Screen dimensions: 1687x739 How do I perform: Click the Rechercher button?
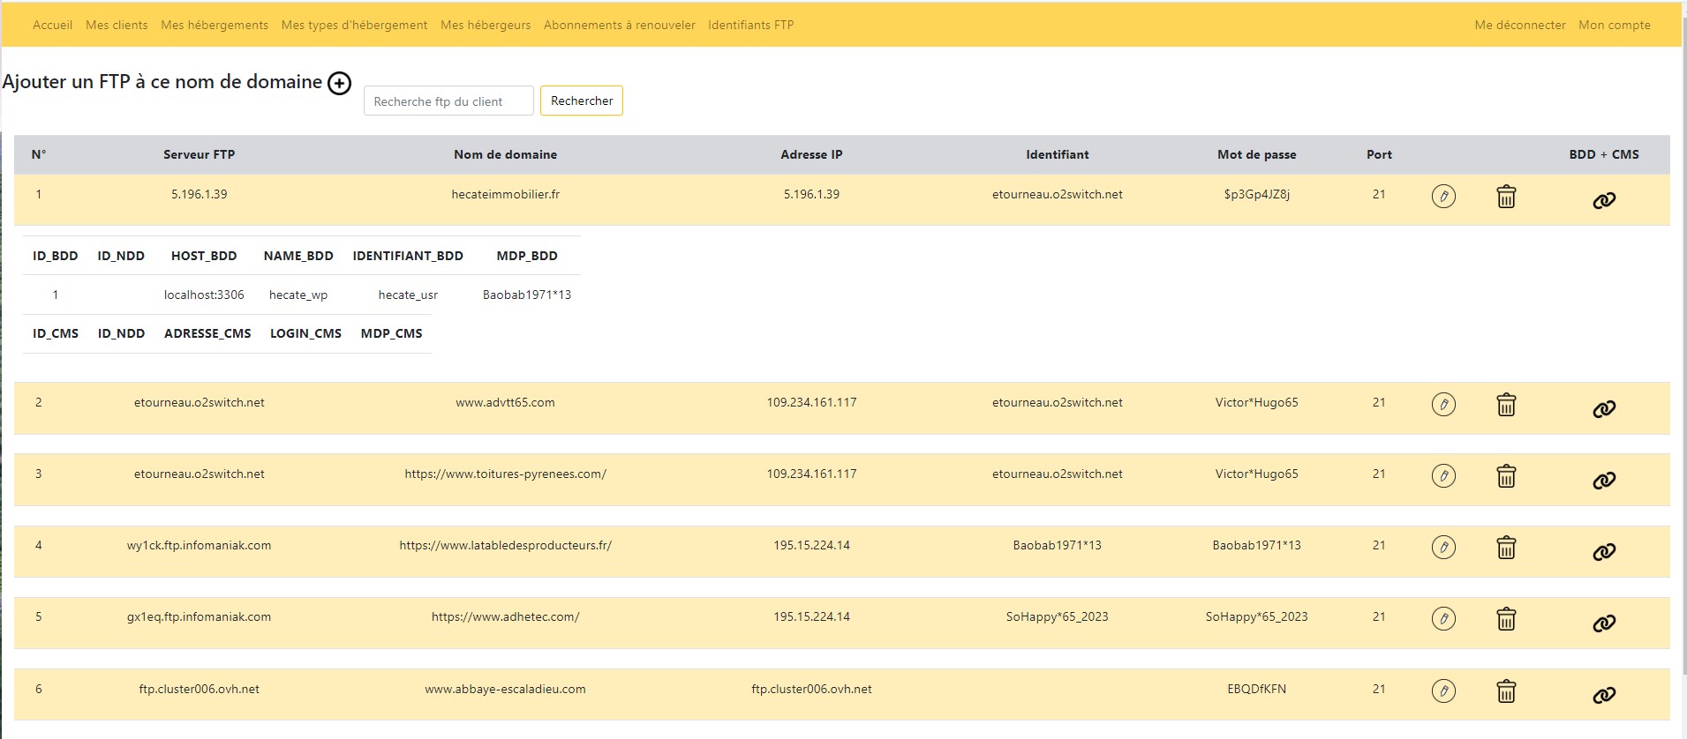(x=582, y=101)
